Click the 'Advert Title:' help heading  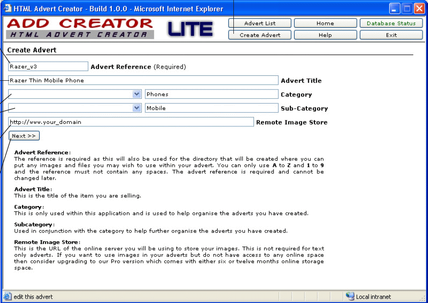33,189
